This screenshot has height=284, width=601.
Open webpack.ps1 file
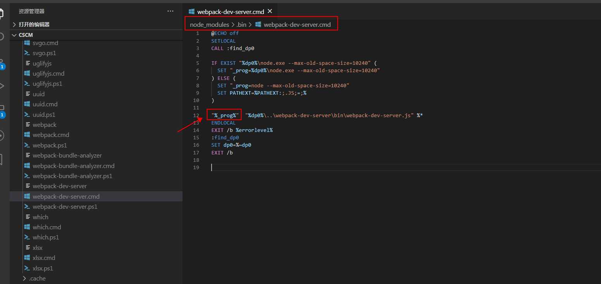point(50,145)
